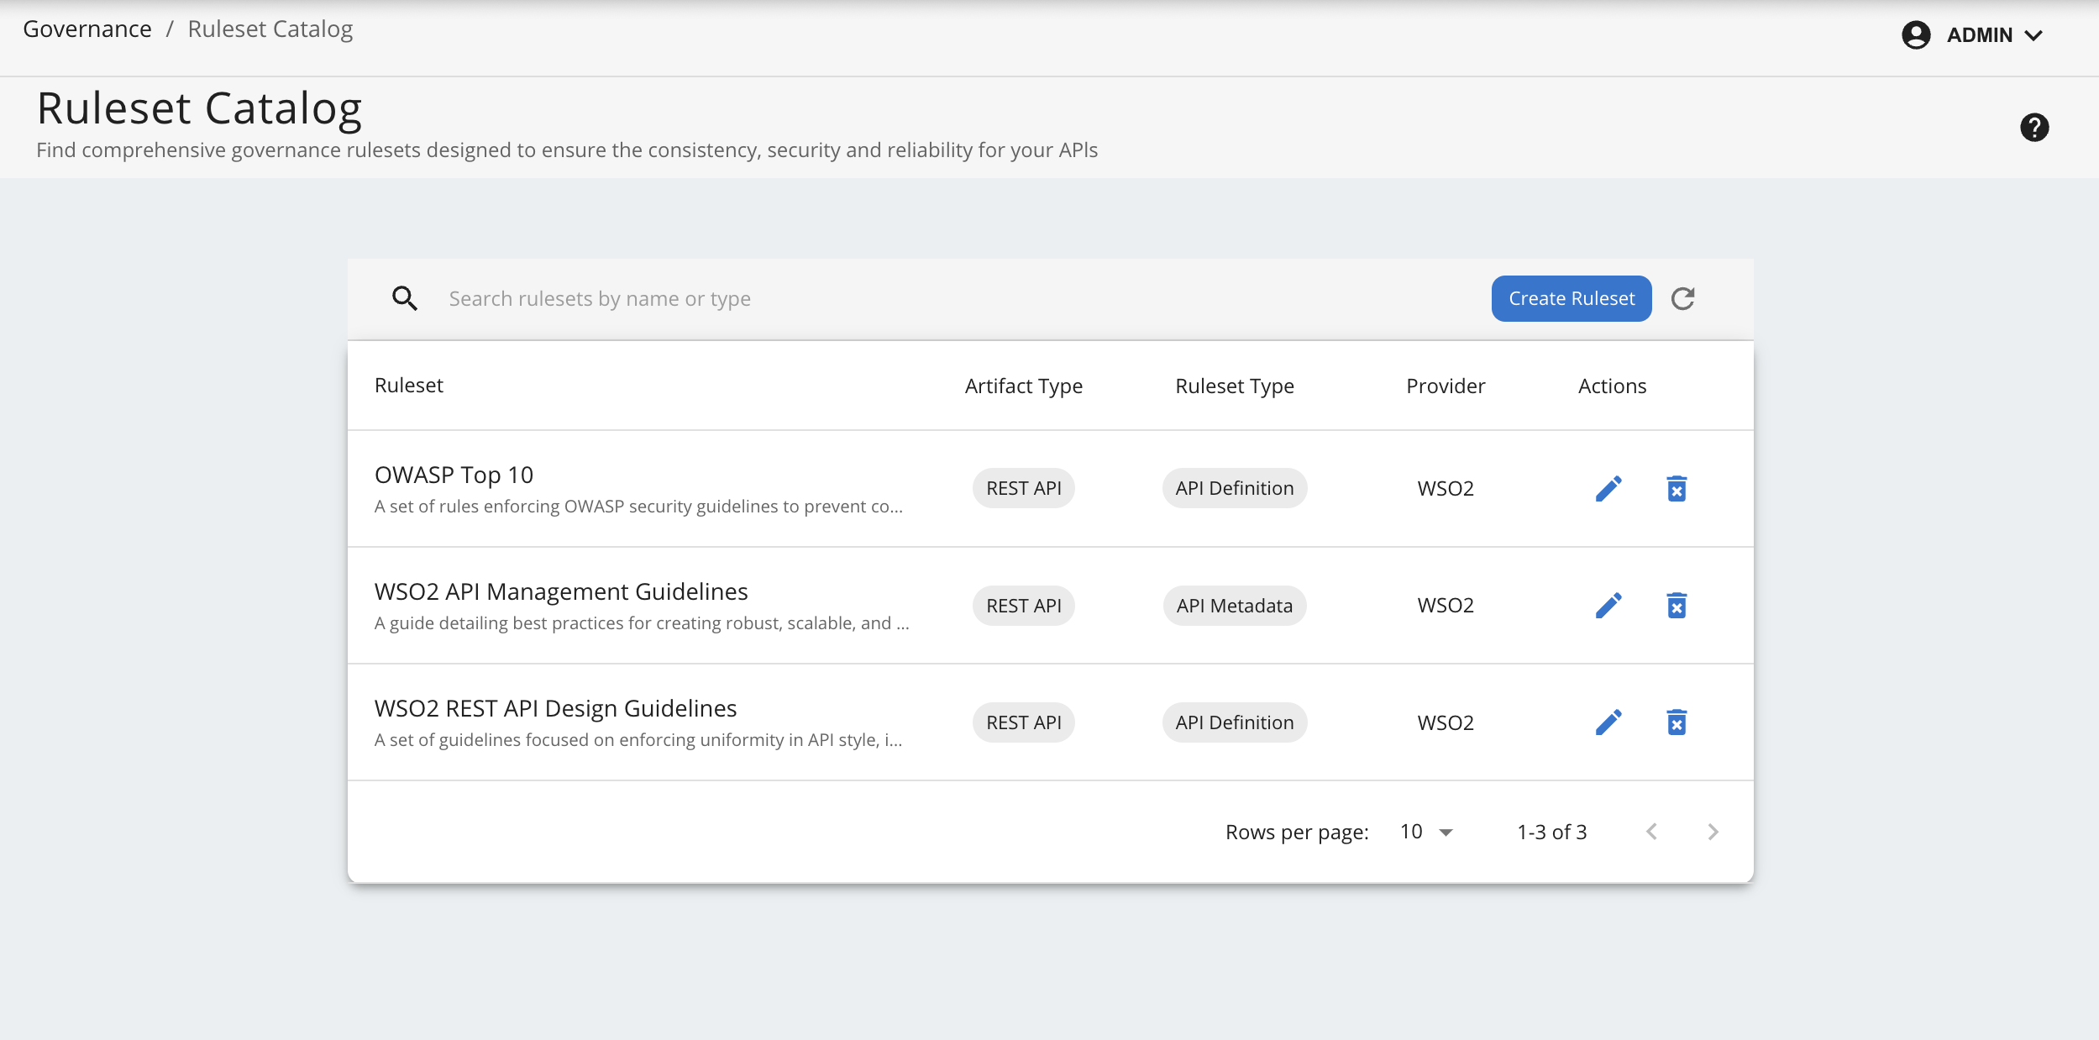This screenshot has height=1040, width=2099.
Task: Expand the ADMIN user dropdown chevron
Action: (x=2033, y=35)
